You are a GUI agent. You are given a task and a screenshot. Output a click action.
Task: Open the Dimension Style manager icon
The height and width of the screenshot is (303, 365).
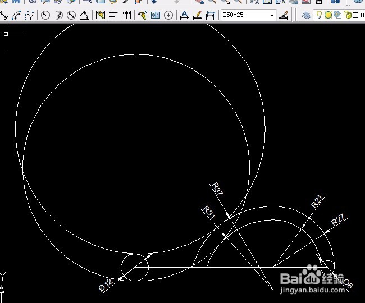point(283,15)
